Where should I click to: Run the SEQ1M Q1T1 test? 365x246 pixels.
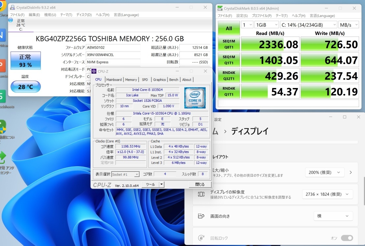point(229,60)
